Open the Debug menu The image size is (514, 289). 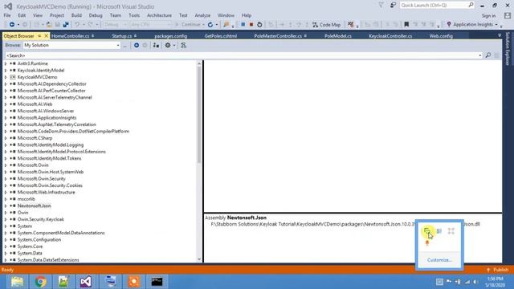(x=96, y=15)
